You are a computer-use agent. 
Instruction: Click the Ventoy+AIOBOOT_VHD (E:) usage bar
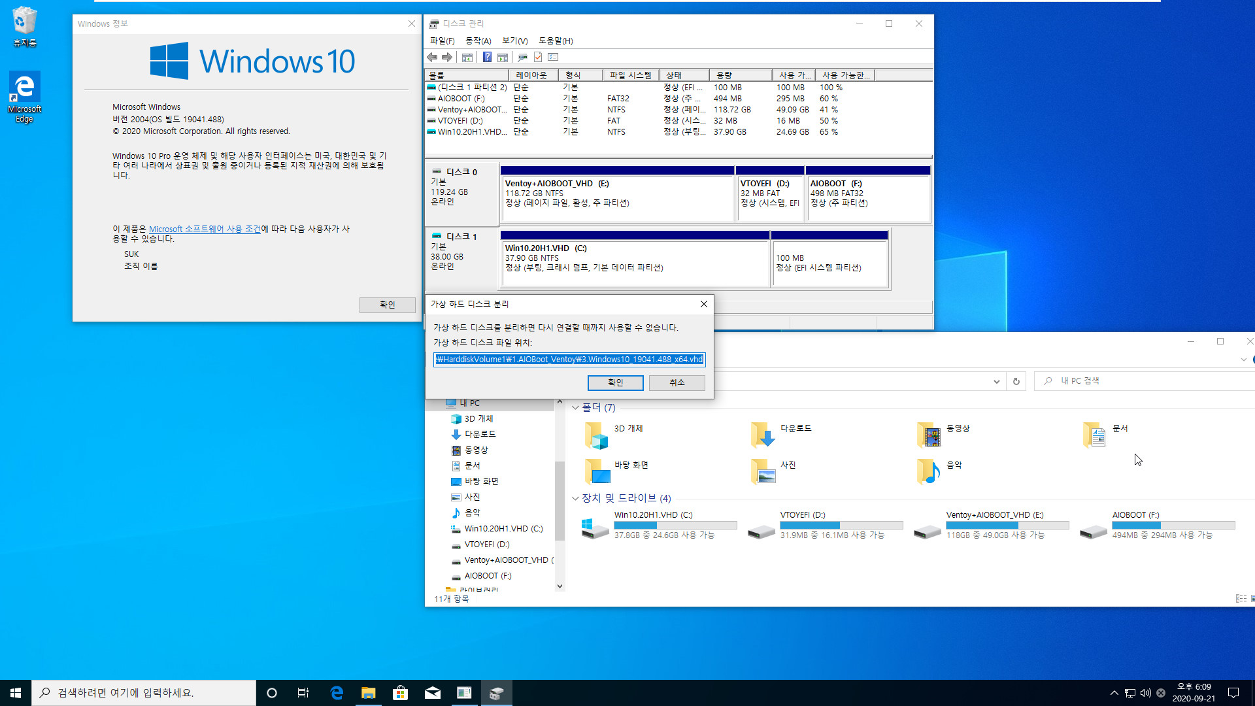point(1007,525)
